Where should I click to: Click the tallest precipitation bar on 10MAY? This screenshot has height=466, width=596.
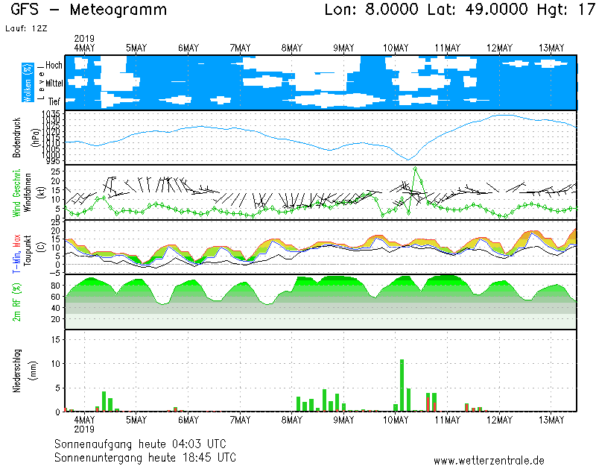coord(402,385)
